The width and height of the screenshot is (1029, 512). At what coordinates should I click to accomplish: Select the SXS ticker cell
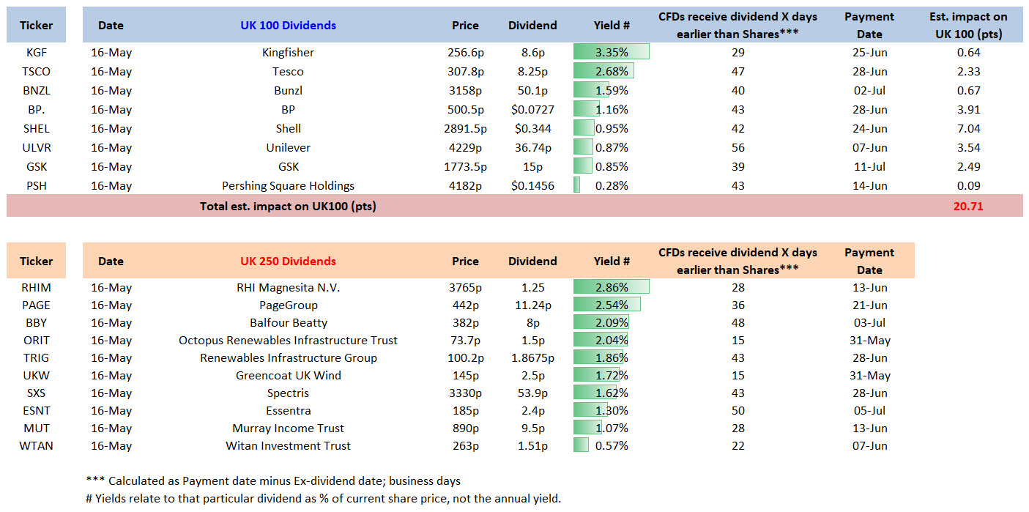[36, 393]
